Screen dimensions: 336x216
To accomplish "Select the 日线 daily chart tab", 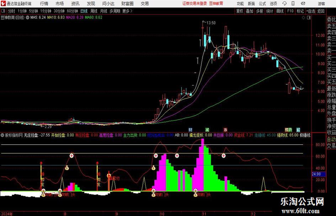I will click(84, 11).
